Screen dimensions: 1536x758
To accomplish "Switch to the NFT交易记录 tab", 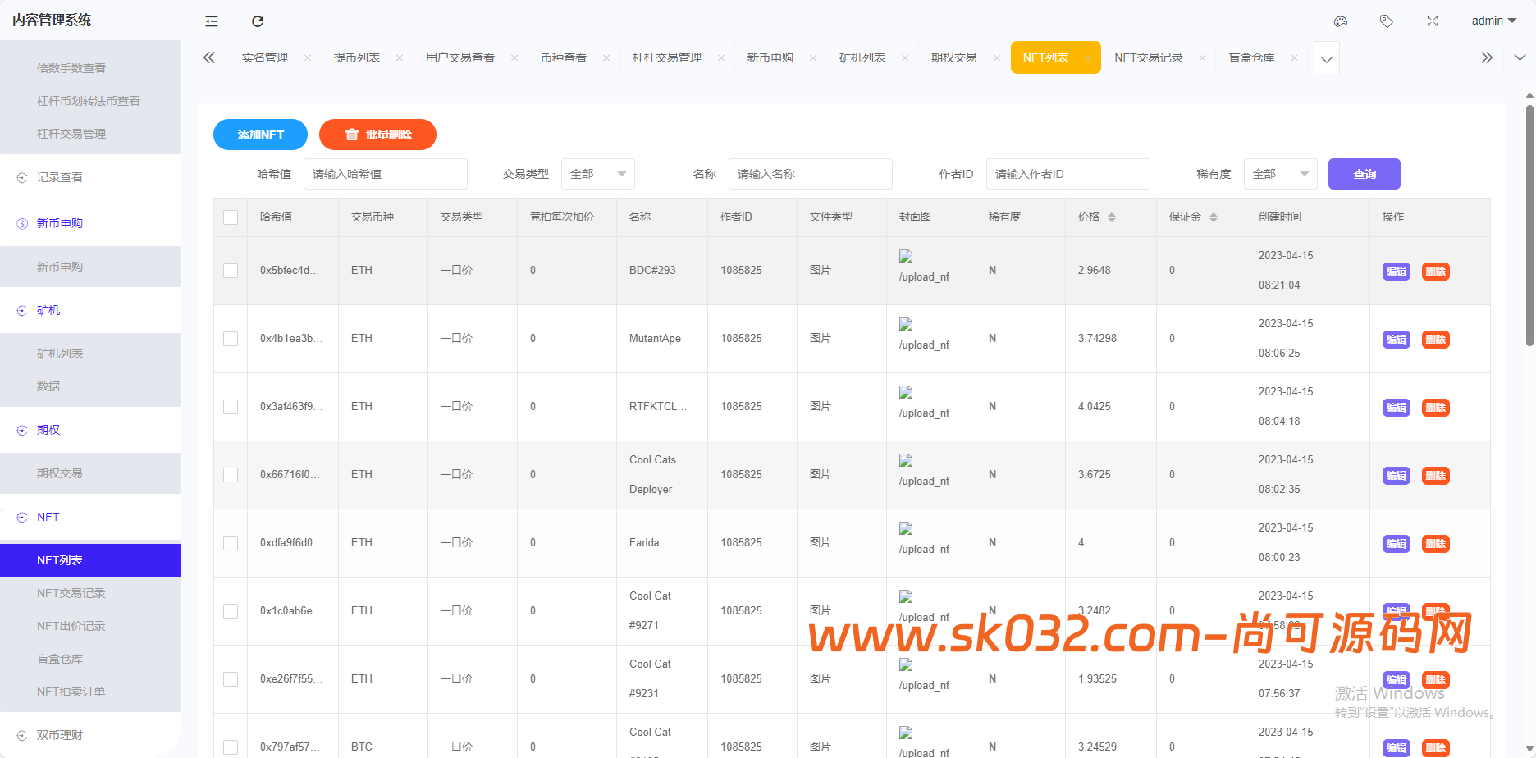I will (x=1149, y=57).
